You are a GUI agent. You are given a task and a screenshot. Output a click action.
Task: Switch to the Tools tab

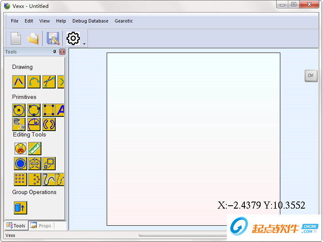point(16,226)
